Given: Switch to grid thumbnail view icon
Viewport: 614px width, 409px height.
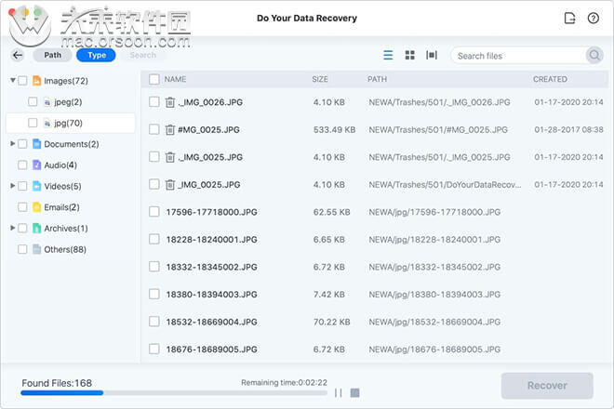Looking at the screenshot, I should point(409,55).
